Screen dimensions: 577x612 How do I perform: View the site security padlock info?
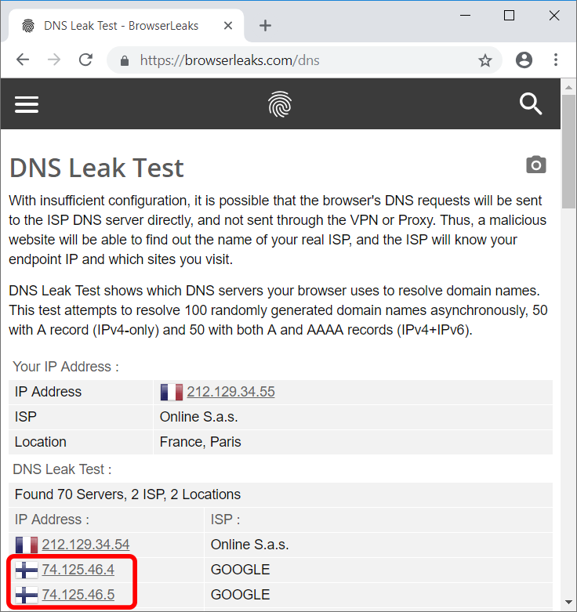coord(124,60)
